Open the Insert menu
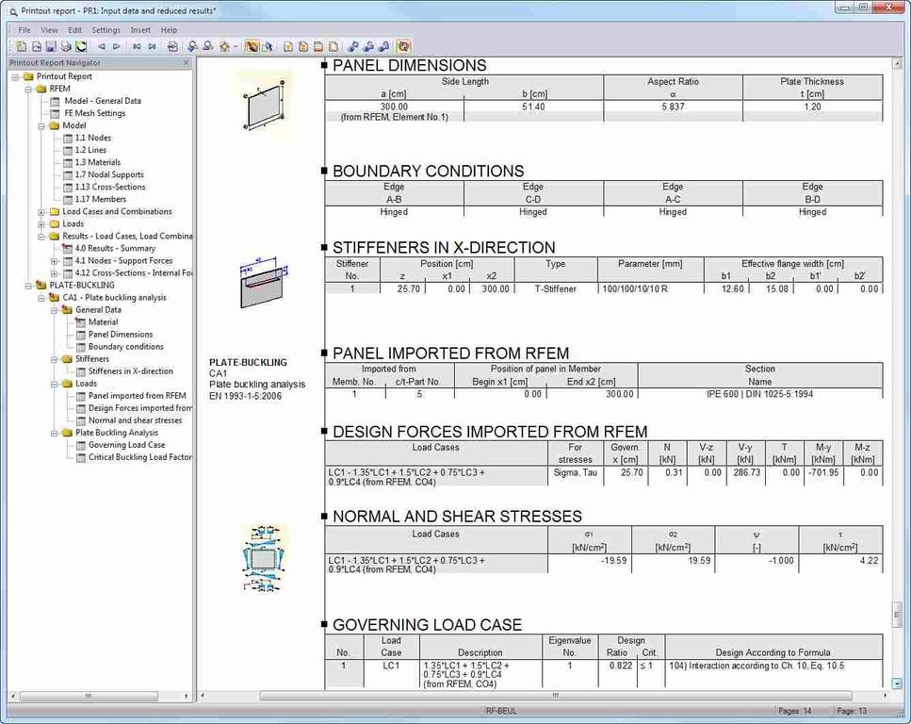Image resolution: width=911 pixels, height=724 pixels. pyautogui.click(x=140, y=30)
